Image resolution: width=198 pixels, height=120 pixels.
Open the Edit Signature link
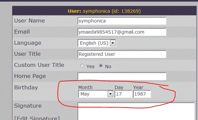pyautogui.click(x=37, y=118)
